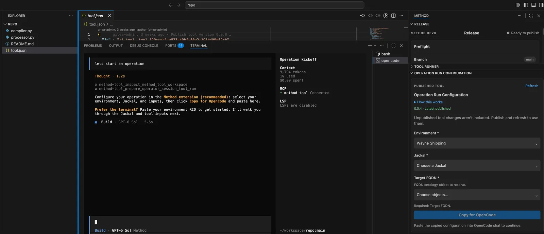Viewport: 544px width, 234px height.
Task: Maximize the METHOD side panel
Action: [531, 16]
